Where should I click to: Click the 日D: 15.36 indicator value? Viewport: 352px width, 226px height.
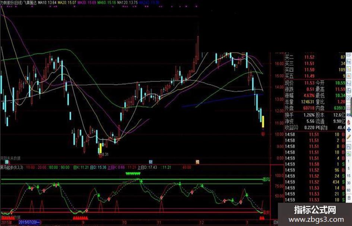click(x=98, y=167)
